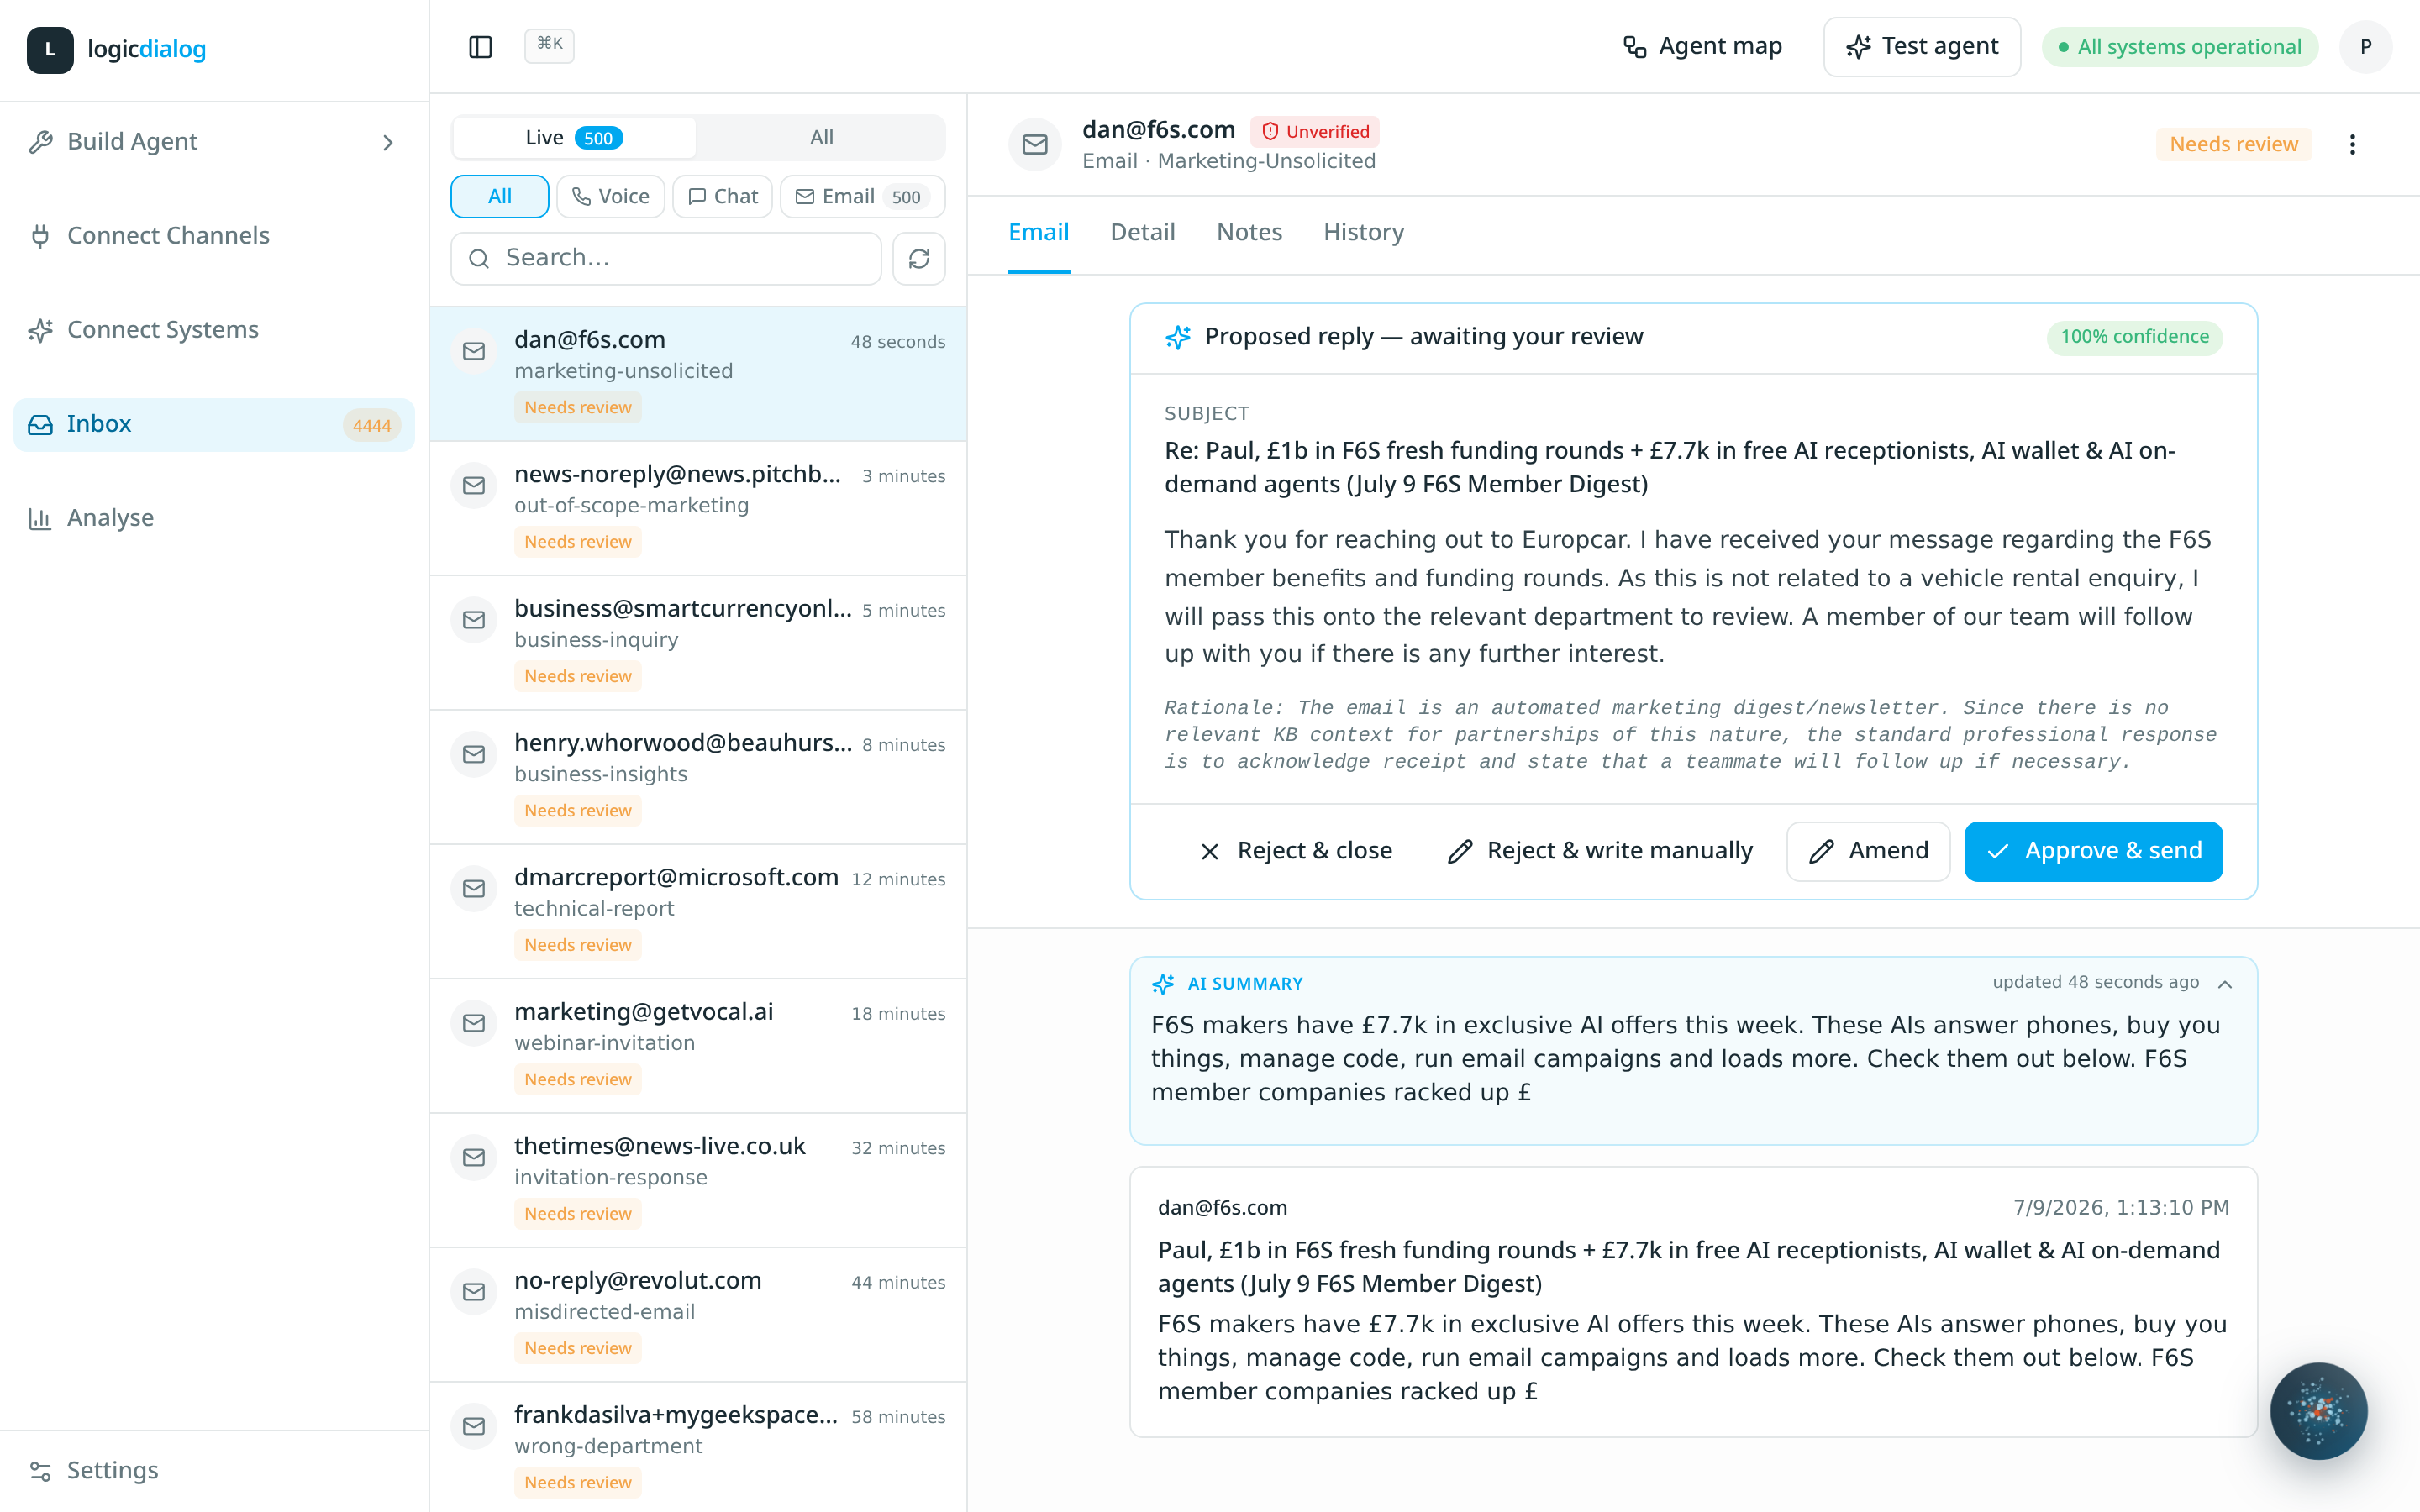Select the All channel filter
The image size is (2420, 1512).
499,197
